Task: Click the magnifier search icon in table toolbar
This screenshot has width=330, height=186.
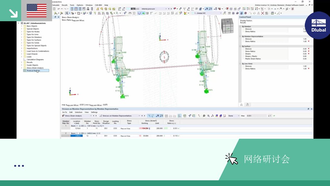Action: 204,116
